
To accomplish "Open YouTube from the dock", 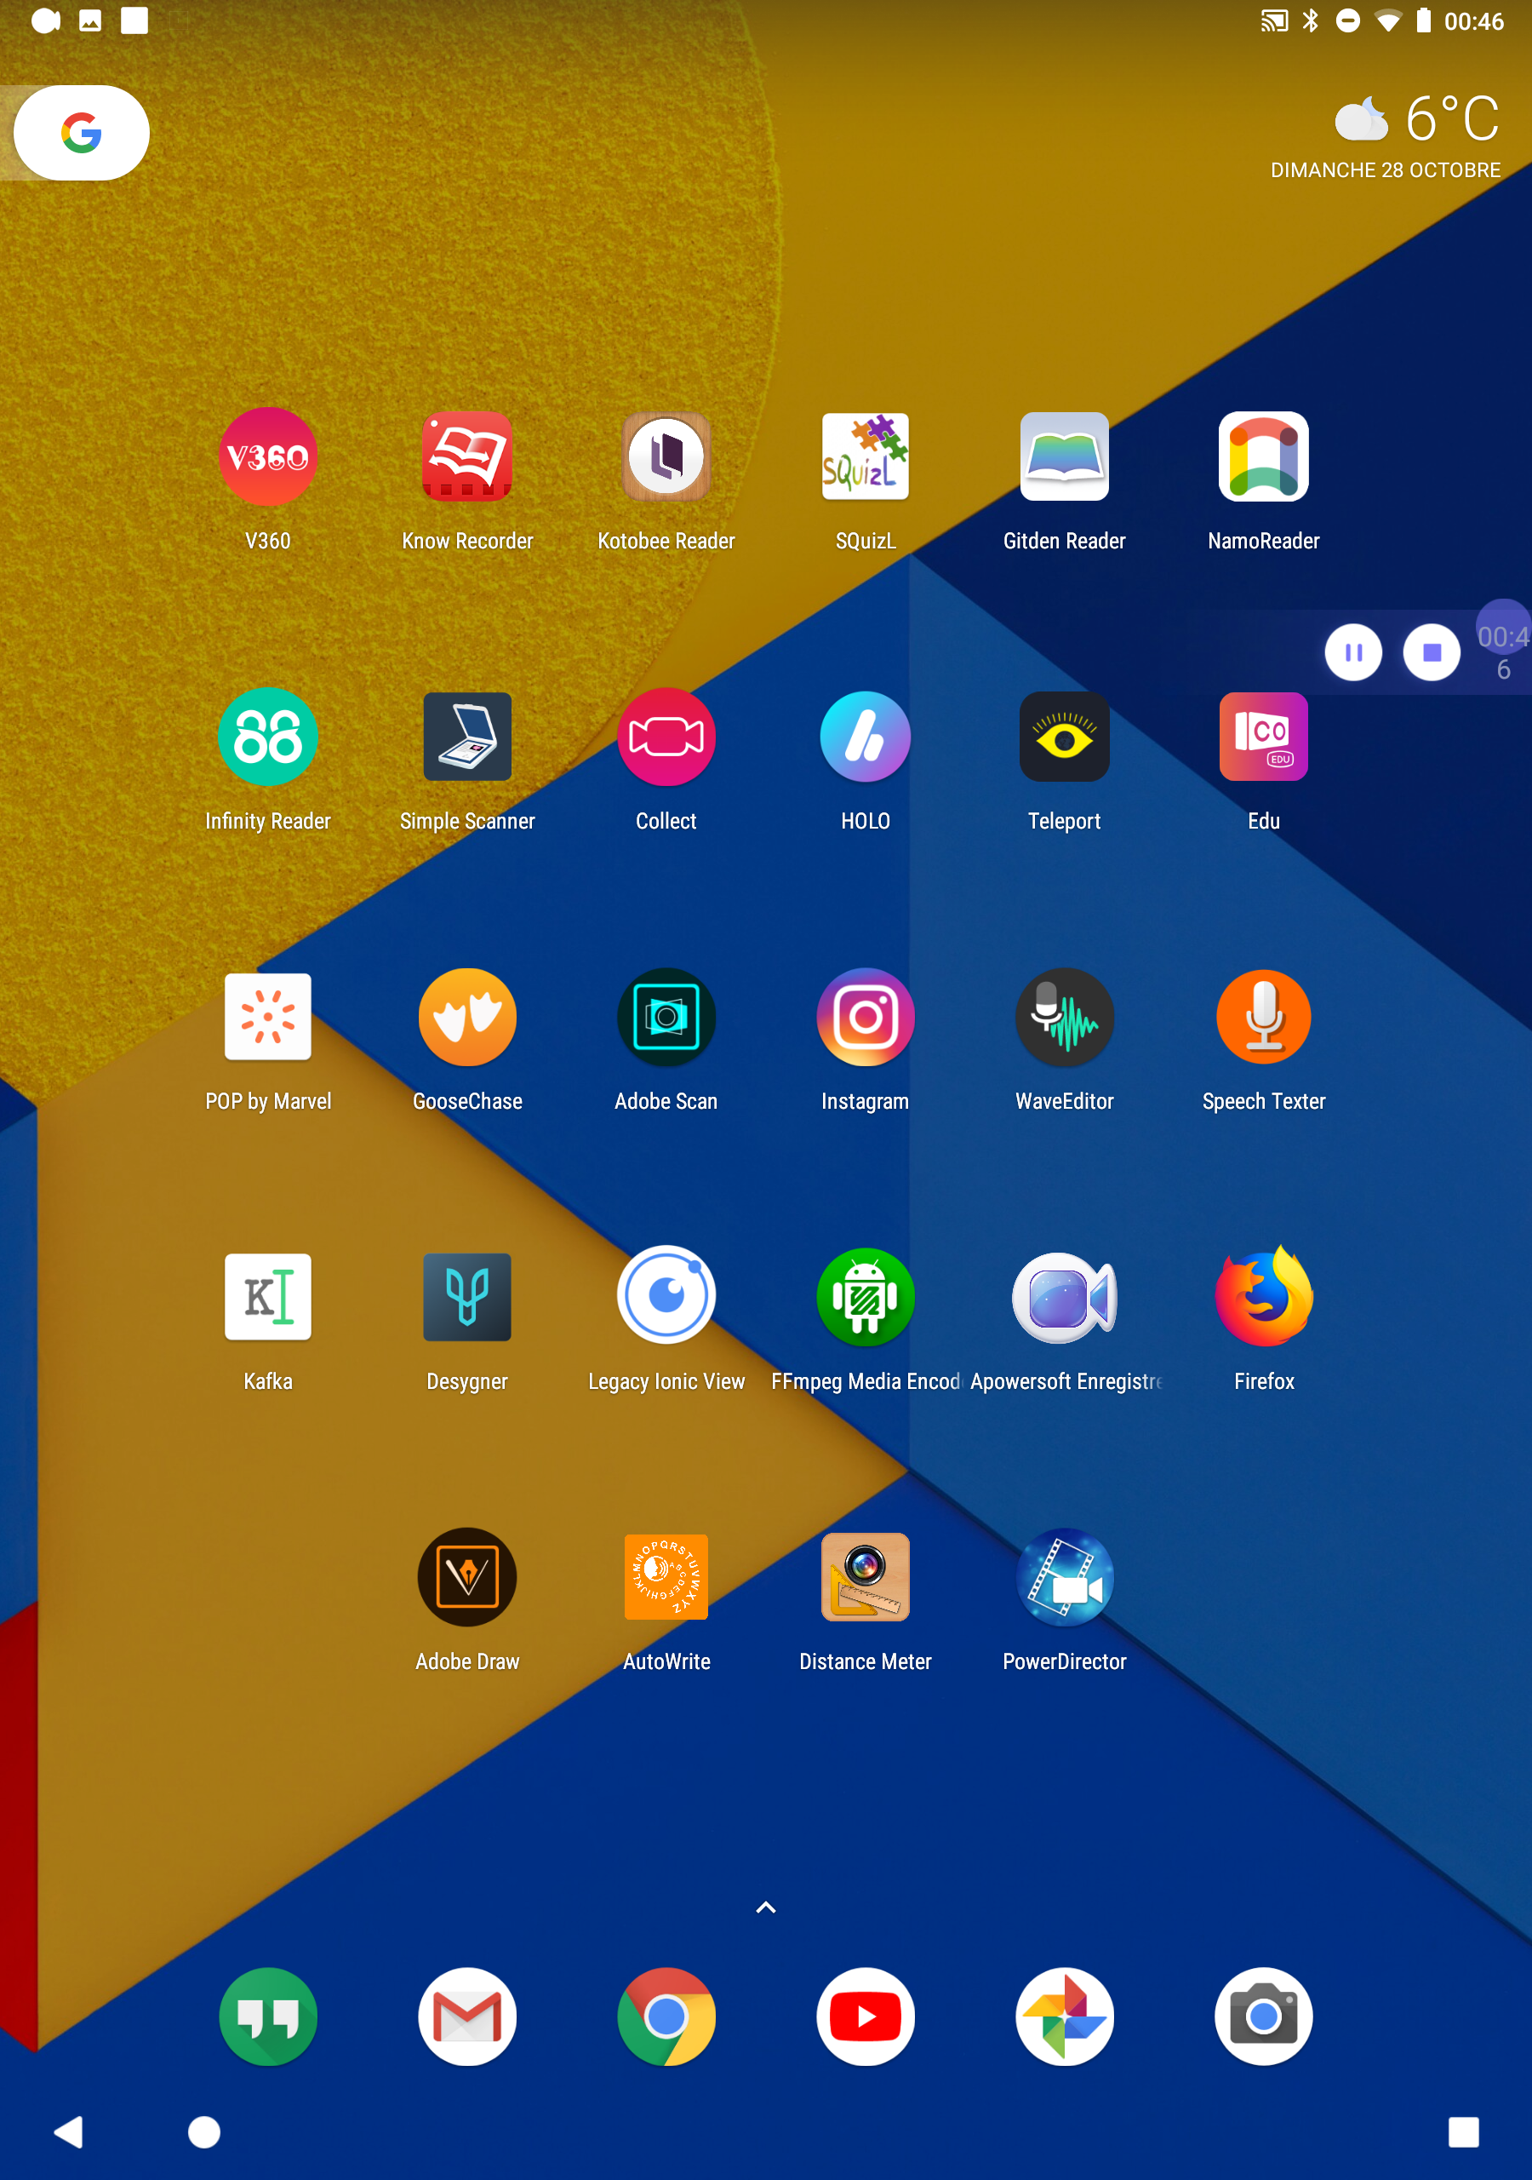I will coord(865,2016).
